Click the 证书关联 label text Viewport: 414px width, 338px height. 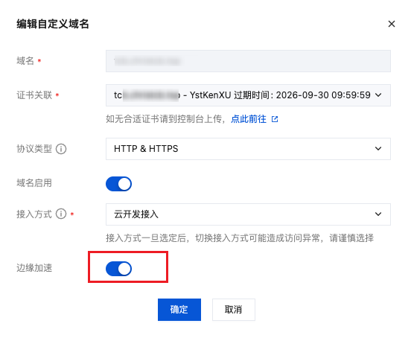point(34,95)
